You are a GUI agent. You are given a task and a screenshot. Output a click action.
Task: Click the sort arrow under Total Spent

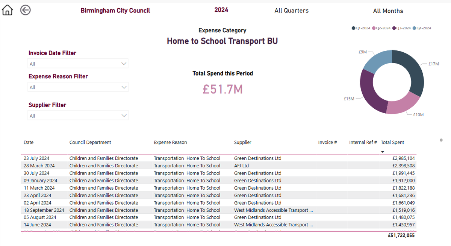pyautogui.click(x=383, y=152)
